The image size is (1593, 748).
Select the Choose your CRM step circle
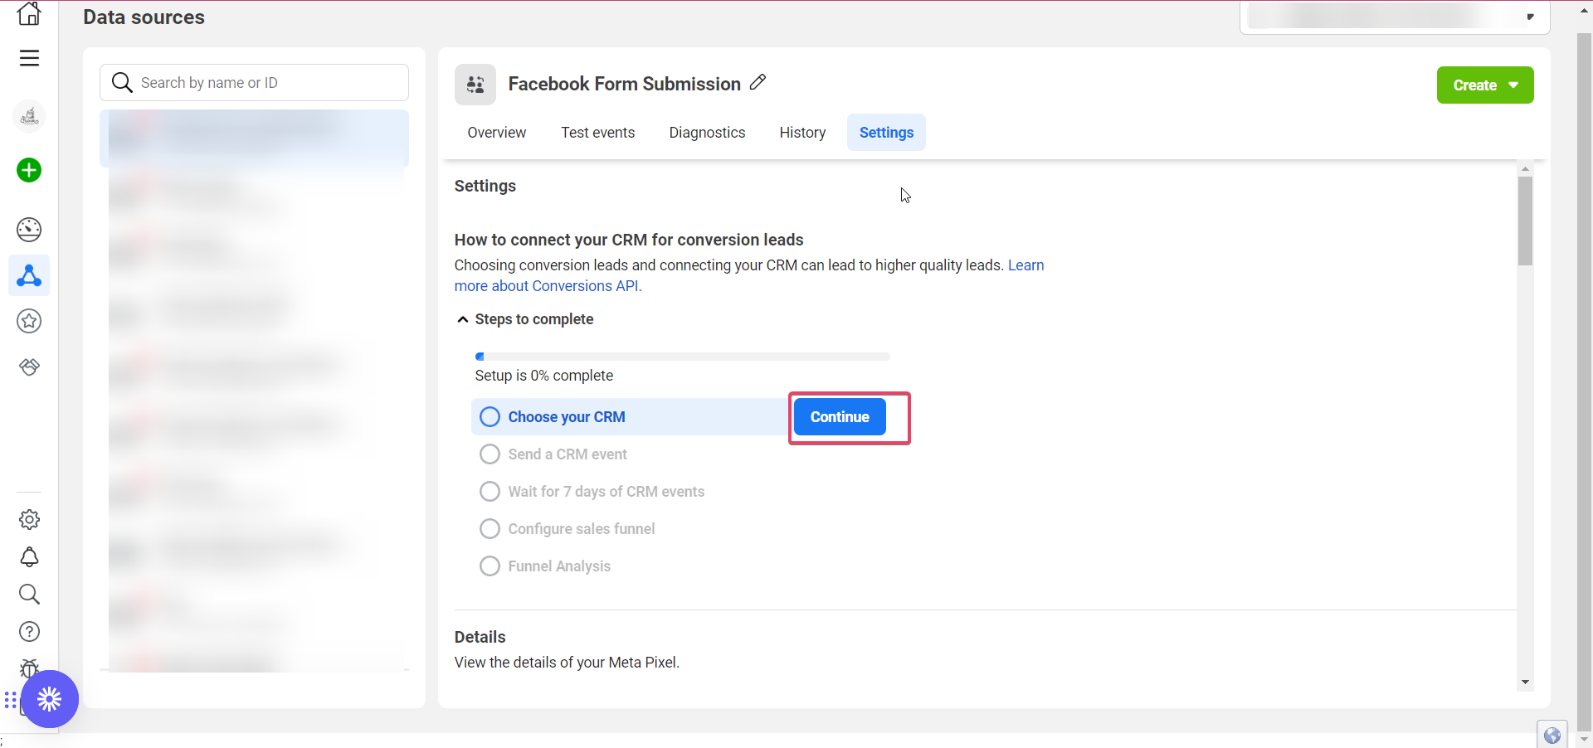point(490,416)
